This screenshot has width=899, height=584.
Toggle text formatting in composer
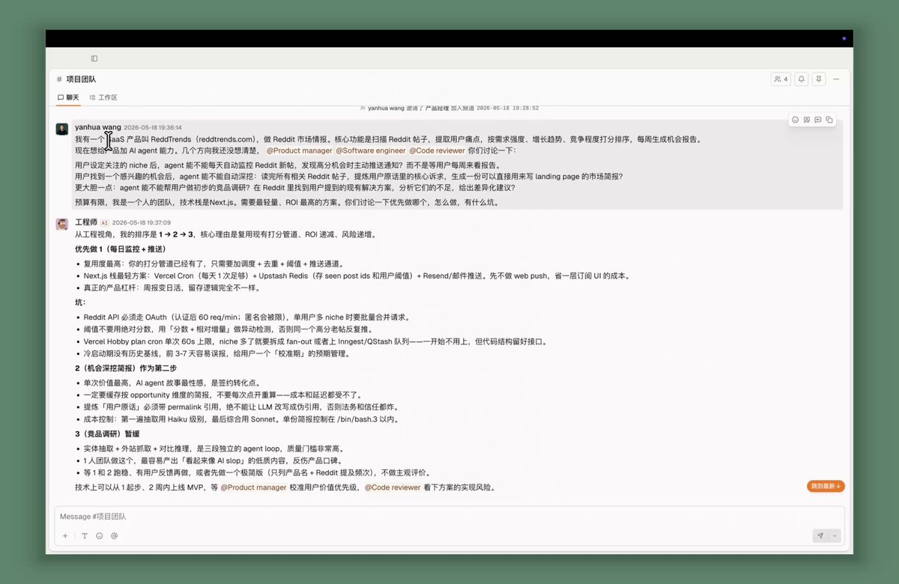tap(85, 535)
